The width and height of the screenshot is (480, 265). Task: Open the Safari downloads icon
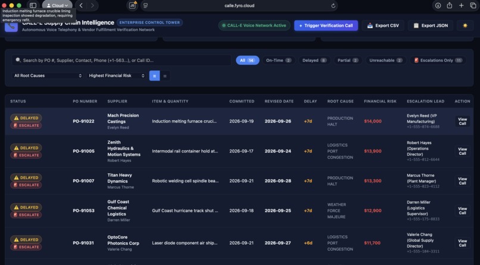tap(438, 5)
